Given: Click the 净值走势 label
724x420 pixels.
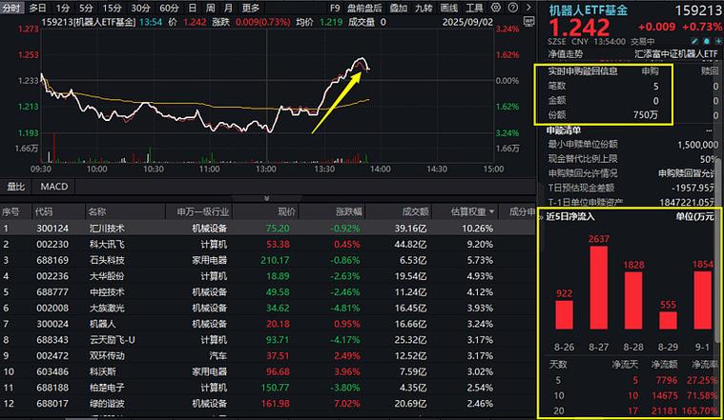Looking at the screenshot, I should point(566,54).
